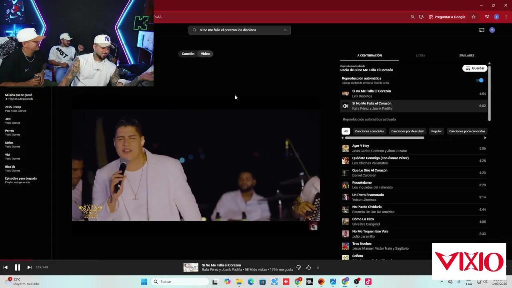Open File Explorer from the taskbar
The width and height of the screenshot is (512, 288).
point(239,282)
